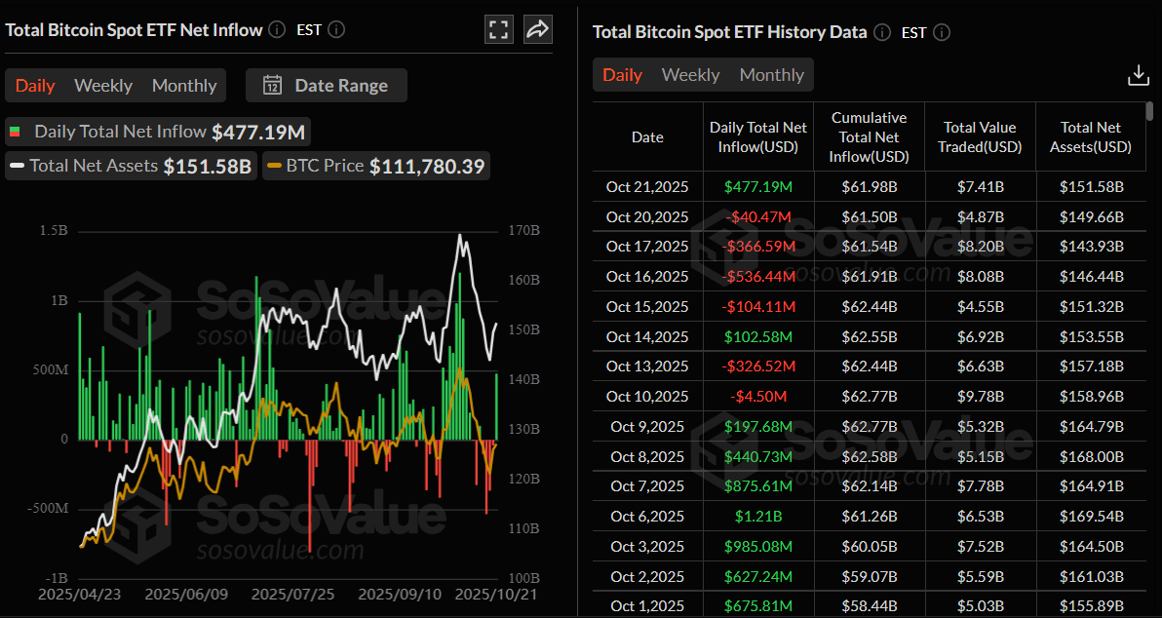Screen dimensions: 1162x618
Task: Switch history table to Monthly view
Action: point(771,74)
